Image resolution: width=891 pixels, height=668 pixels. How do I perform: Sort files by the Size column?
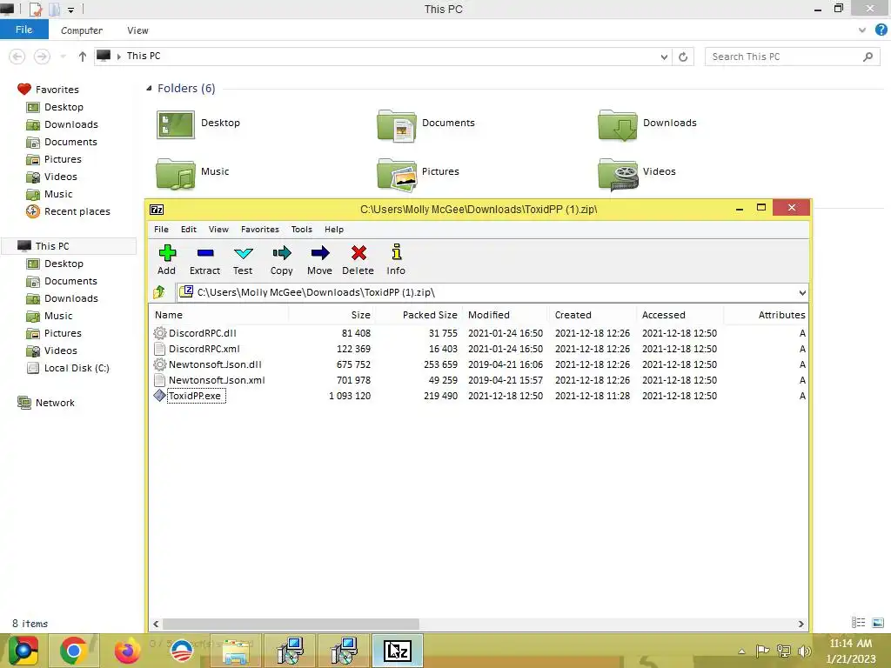pyautogui.click(x=332, y=315)
